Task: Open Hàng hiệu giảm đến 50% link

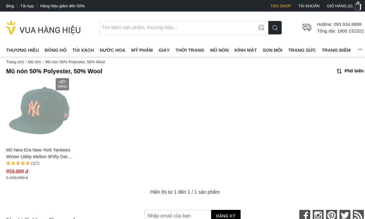Action: click(x=62, y=6)
